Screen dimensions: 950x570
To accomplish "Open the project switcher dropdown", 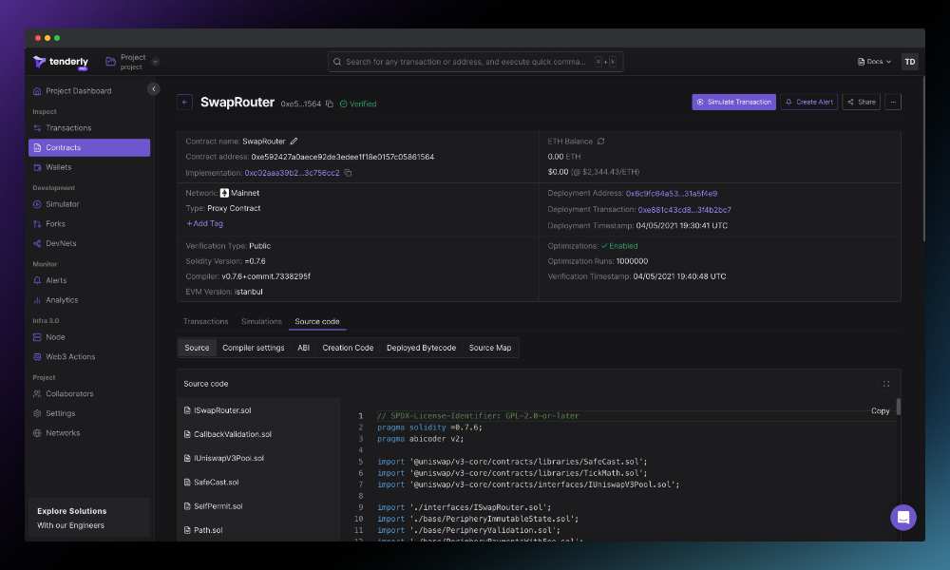I will pos(155,61).
